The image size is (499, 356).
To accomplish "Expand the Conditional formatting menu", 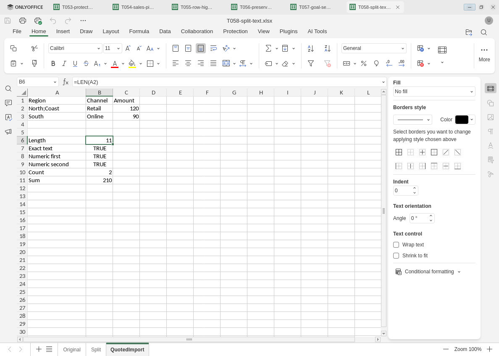I will click(x=428, y=272).
